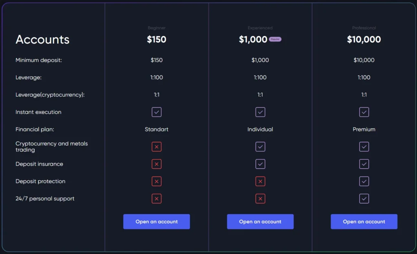Select the Professional $10,000 plan heading
Viewport: 417px width, 254px height.
tap(364, 40)
